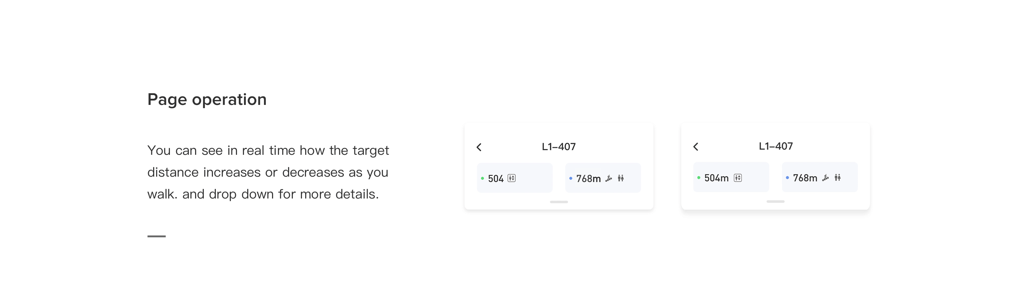Click the restroom icon in the right card

pos(838,177)
